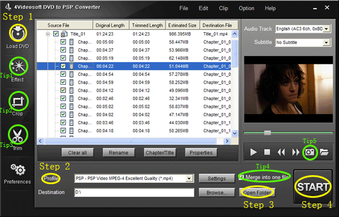This screenshot has height=217, width=339.
Task: Uncheck the 00:04:59 chapter checkbox
Action: tap(63, 83)
